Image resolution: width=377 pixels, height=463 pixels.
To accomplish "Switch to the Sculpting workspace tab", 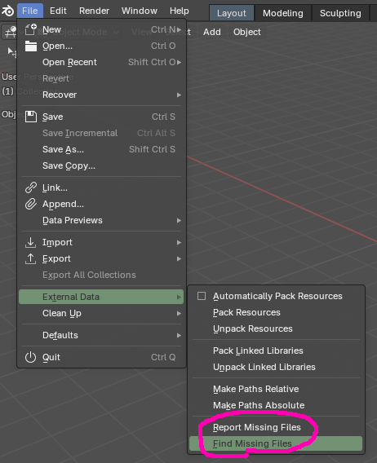I will [x=340, y=13].
